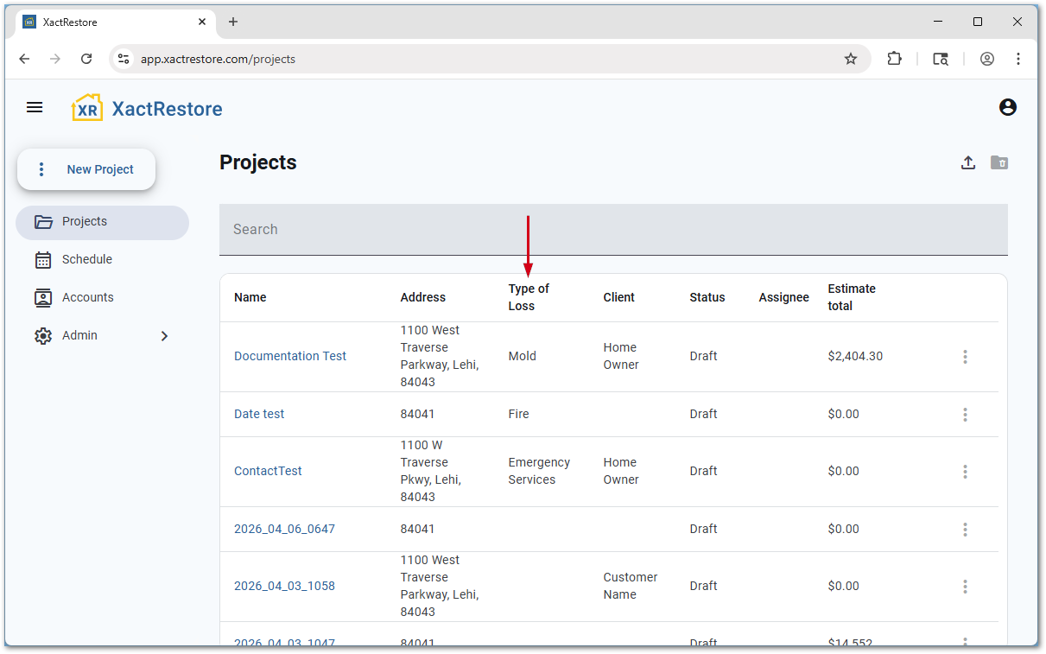Bookmark this page with the star icon

851,59
